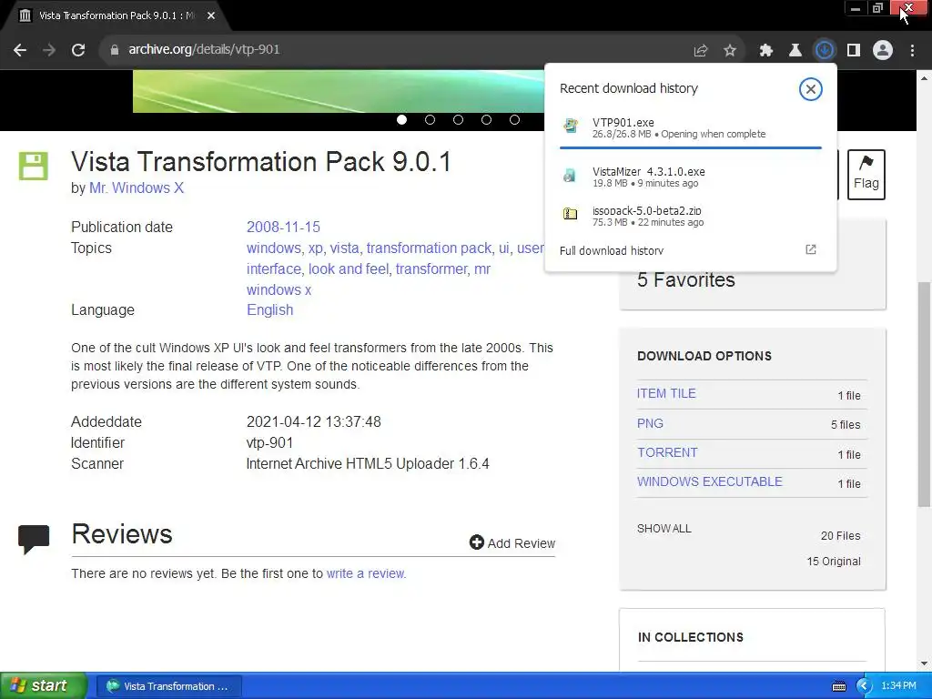Viewport: 932px width, 699px height.
Task: Click the 5 Favorites count
Action: (686, 280)
